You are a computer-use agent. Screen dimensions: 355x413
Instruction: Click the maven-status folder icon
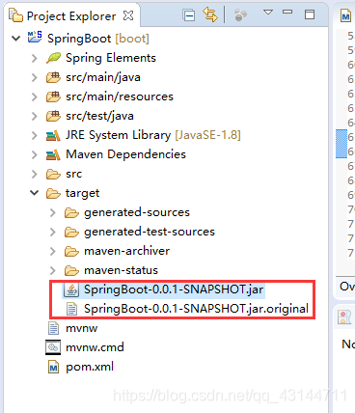71,271
